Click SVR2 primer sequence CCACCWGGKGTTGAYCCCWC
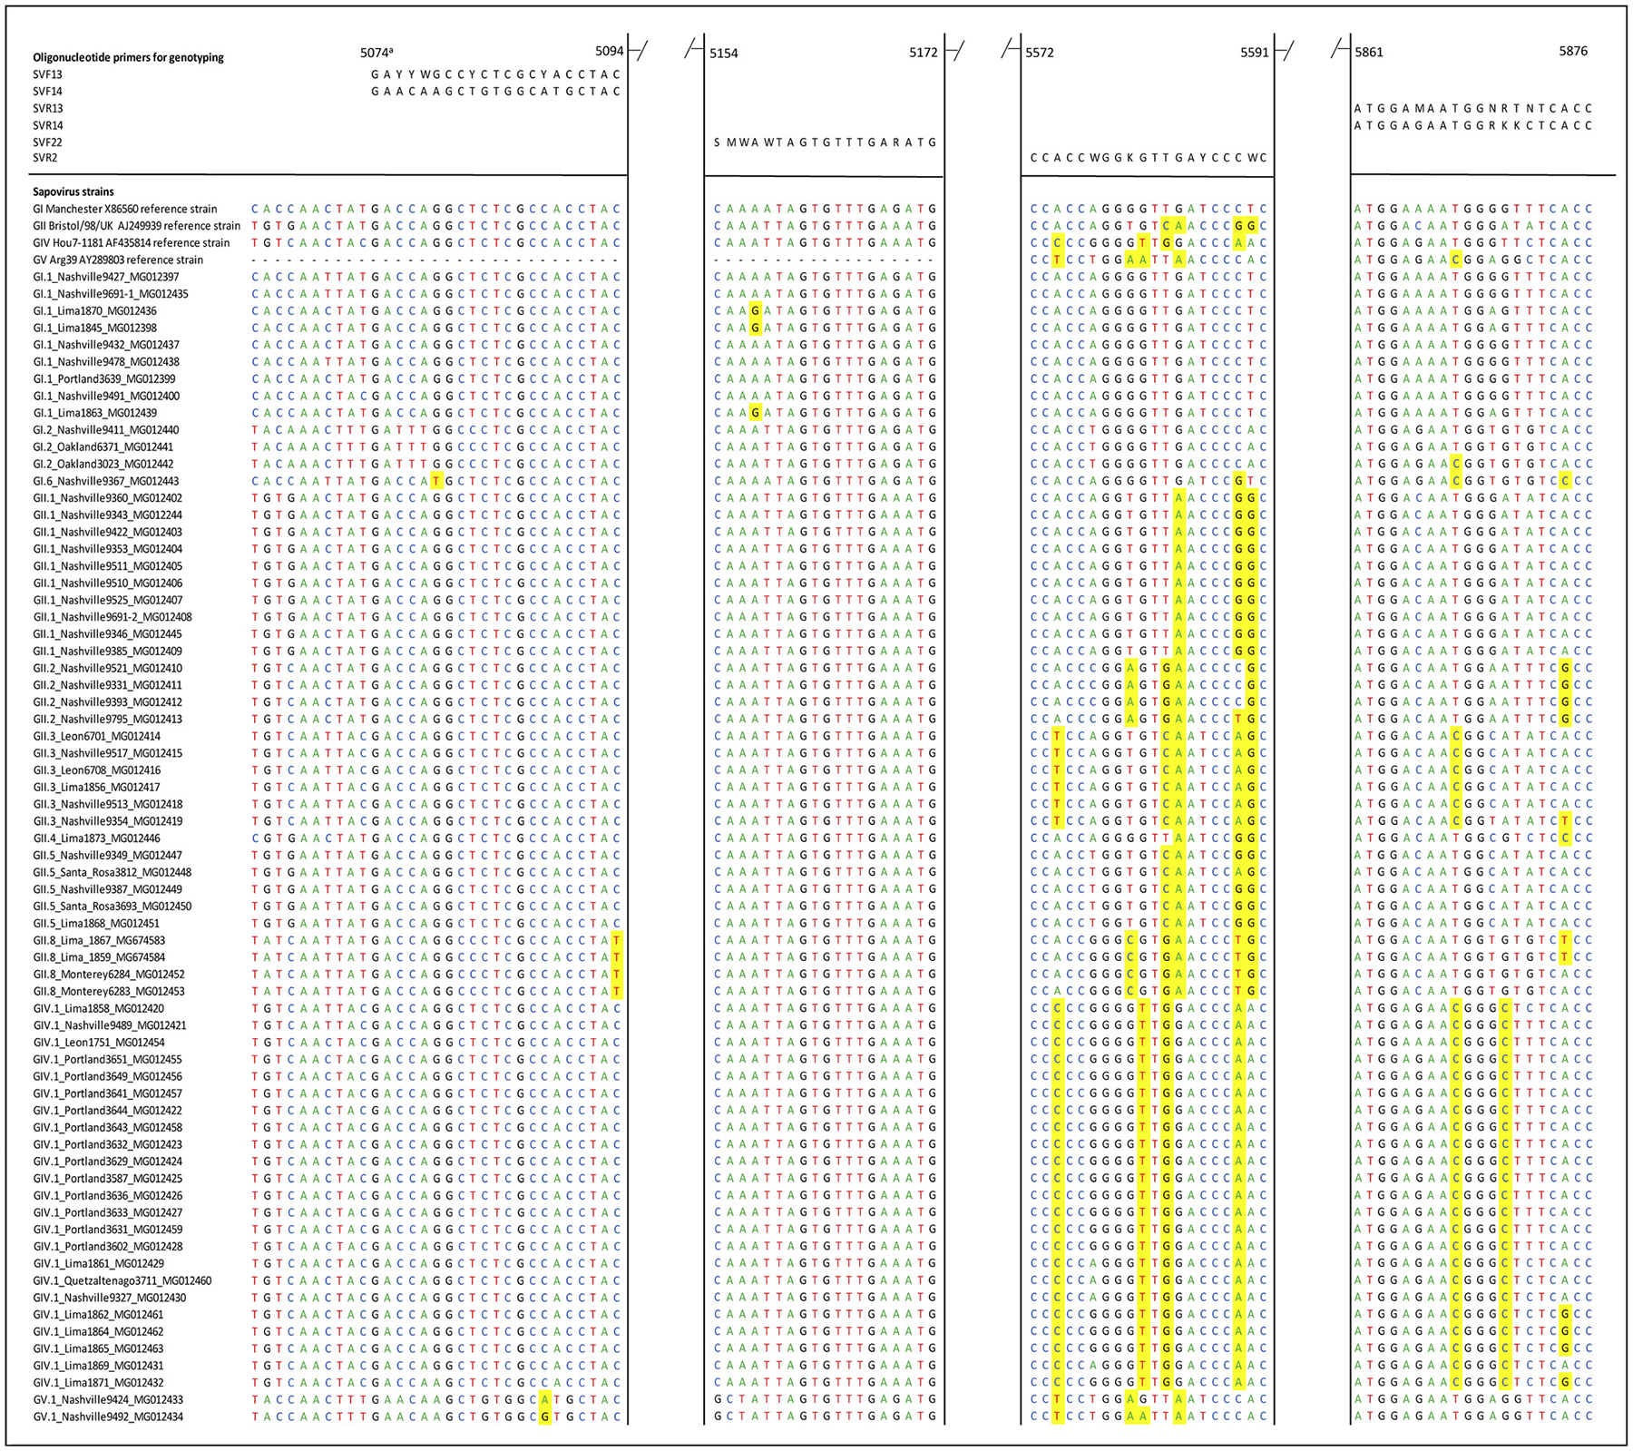This screenshot has width=1633, height=1451. 1149,158
